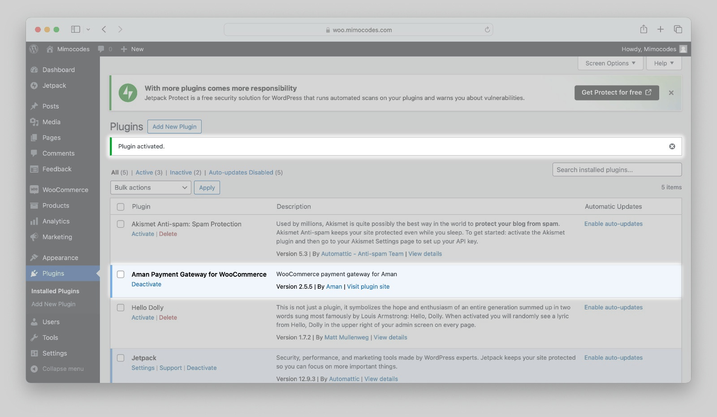Dismiss the Plugin activated notice
This screenshot has height=417, width=717.
coord(672,147)
